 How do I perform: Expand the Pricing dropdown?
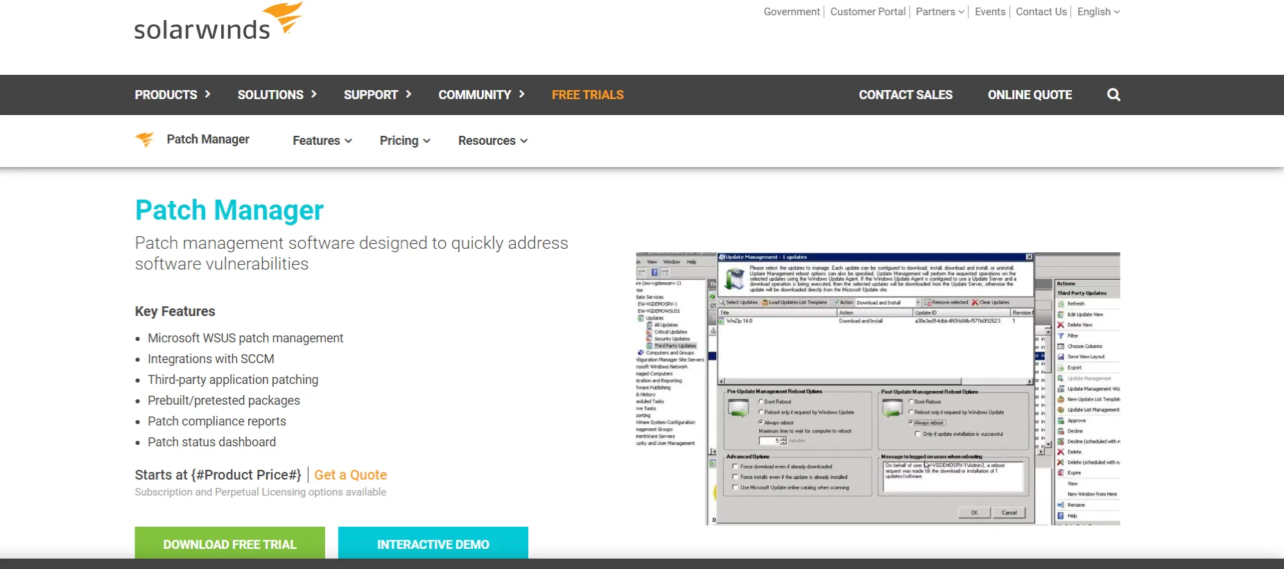tap(405, 141)
